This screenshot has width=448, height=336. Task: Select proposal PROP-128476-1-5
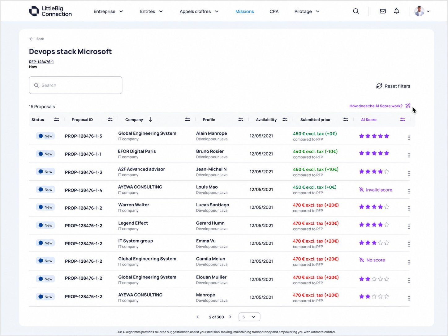pyautogui.click(x=84, y=136)
